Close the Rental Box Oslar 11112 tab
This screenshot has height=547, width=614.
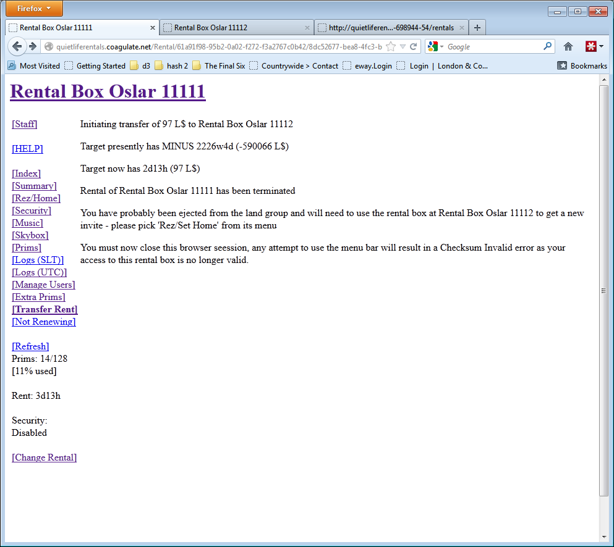[307, 28]
